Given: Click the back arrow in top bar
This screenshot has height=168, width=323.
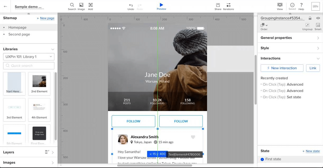Looking at the screenshot, I should [5, 6].
